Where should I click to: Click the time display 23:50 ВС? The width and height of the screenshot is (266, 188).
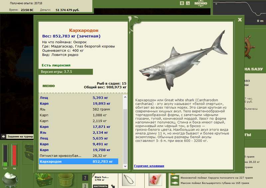coord(27,10)
